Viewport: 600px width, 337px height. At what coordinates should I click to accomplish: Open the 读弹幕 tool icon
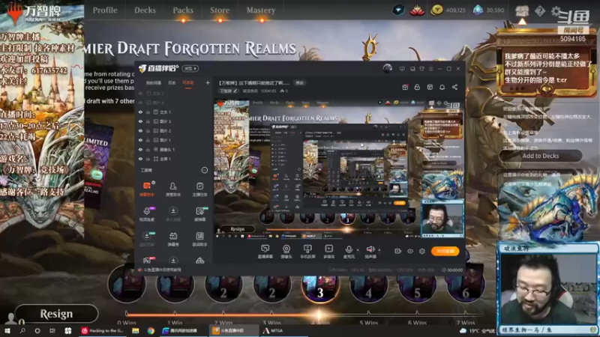[199, 214]
